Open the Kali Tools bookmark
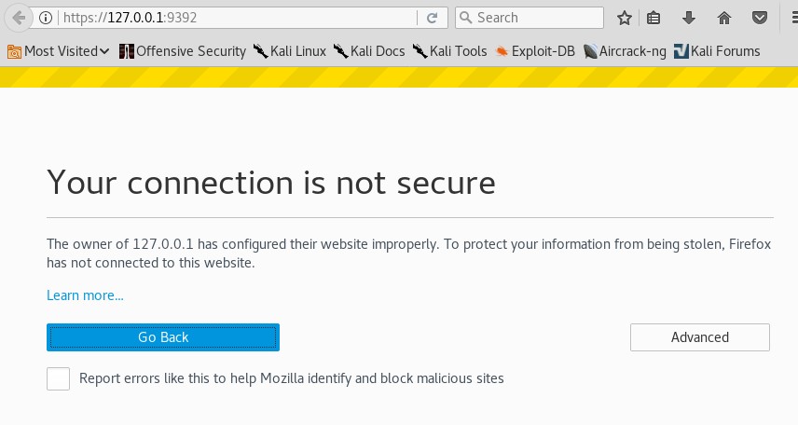 (x=449, y=51)
